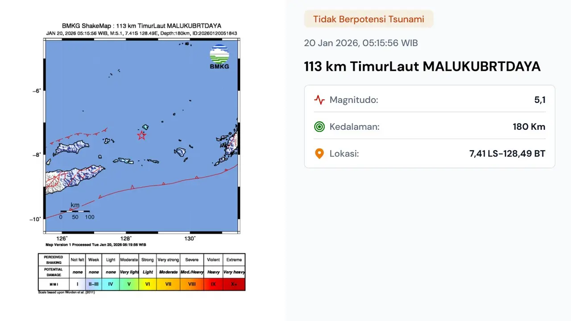Click the MMI VII orange-yellow swatch
The image size is (571, 321).
click(x=168, y=284)
